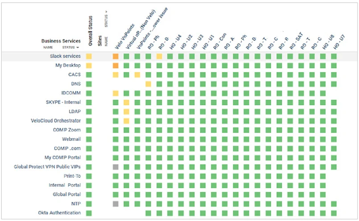Image resolution: width=359 pixels, height=221 pixels.
Task: Open the Okta Authentication service link
Action: point(59,213)
